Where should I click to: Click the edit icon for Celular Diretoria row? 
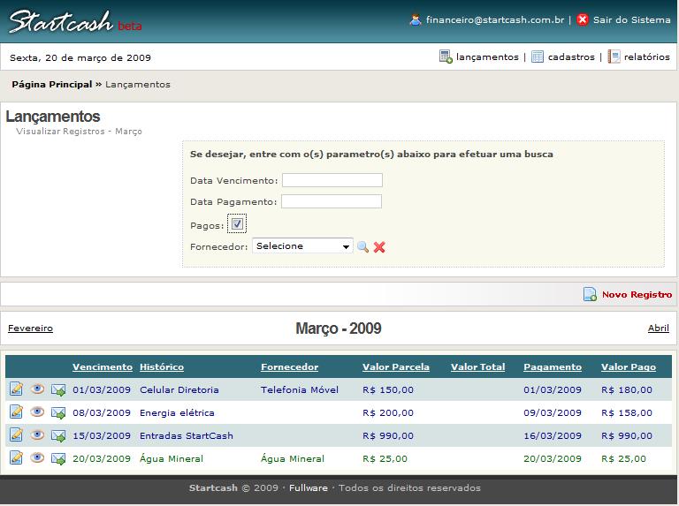(x=16, y=389)
